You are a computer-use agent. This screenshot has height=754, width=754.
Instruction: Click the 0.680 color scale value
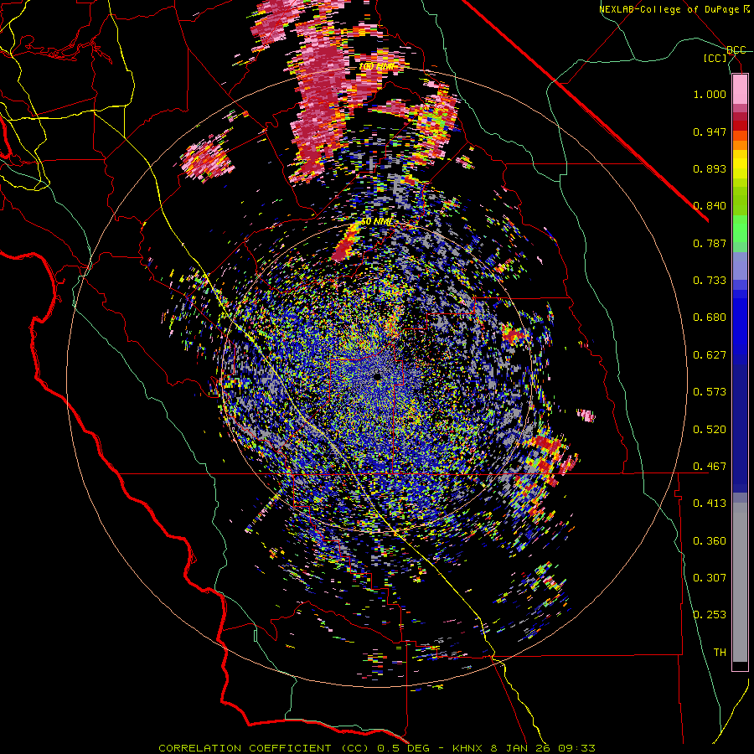click(x=710, y=318)
